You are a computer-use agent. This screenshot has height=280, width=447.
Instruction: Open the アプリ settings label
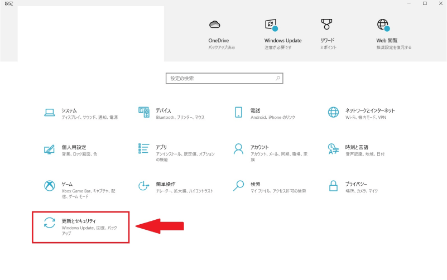click(x=161, y=147)
